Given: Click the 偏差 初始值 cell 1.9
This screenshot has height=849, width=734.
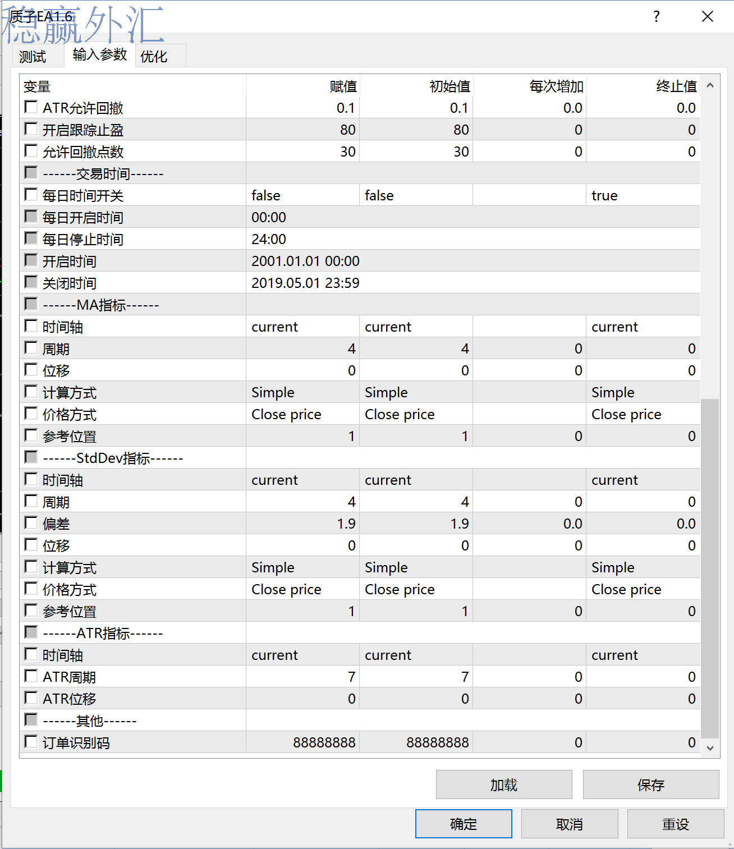Looking at the screenshot, I should (416, 524).
